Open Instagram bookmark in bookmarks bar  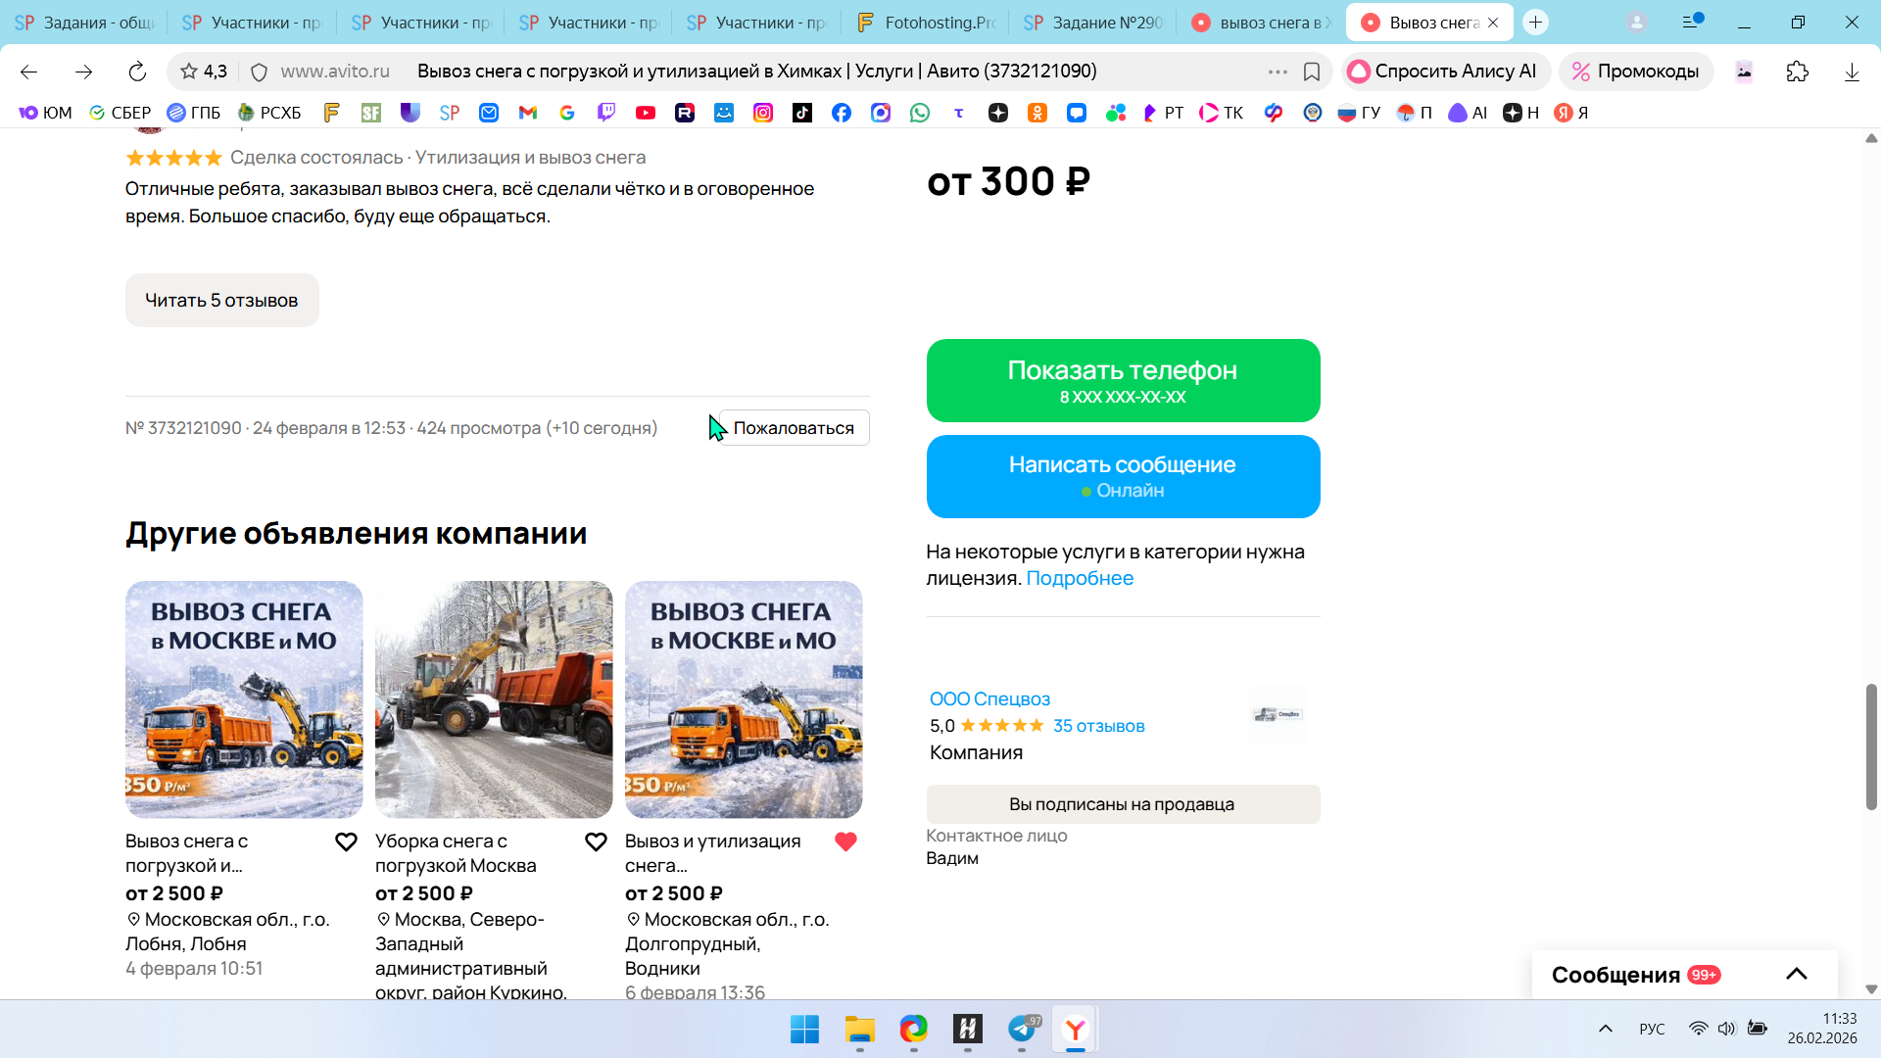pos(762,113)
